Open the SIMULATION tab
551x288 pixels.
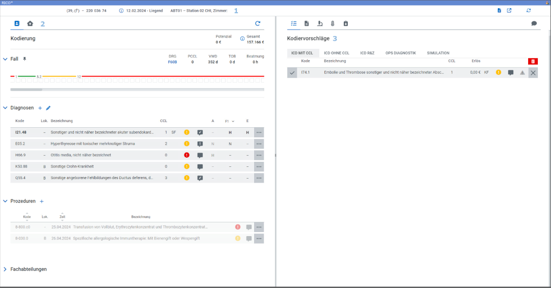click(x=438, y=53)
